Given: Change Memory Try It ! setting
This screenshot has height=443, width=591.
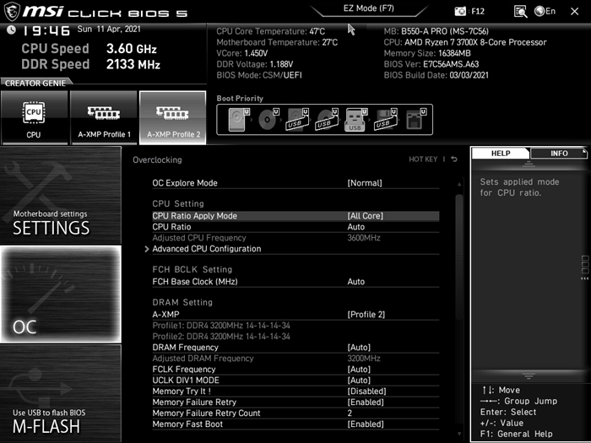Looking at the screenshot, I should pyautogui.click(x=295, y=391).
